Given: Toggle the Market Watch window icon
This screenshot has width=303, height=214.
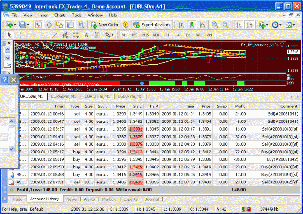Looking at the screenshot, I should pos(38,25).
